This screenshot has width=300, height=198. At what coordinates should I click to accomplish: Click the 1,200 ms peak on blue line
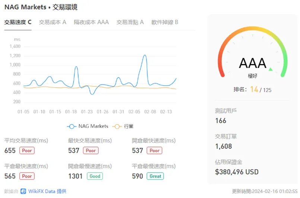coord(145,56)
